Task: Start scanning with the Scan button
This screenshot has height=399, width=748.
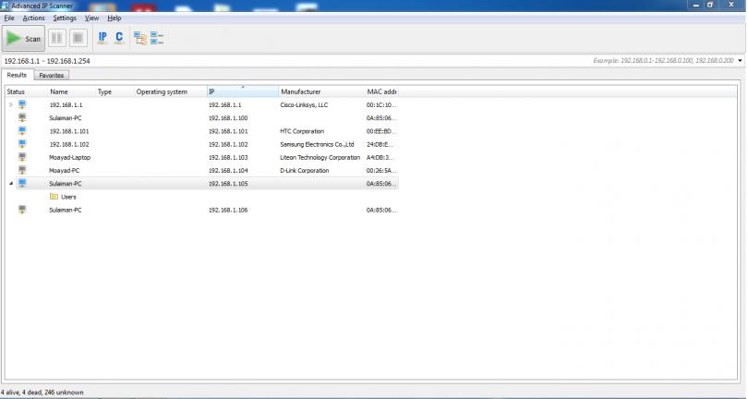Action: click(23, 38)
